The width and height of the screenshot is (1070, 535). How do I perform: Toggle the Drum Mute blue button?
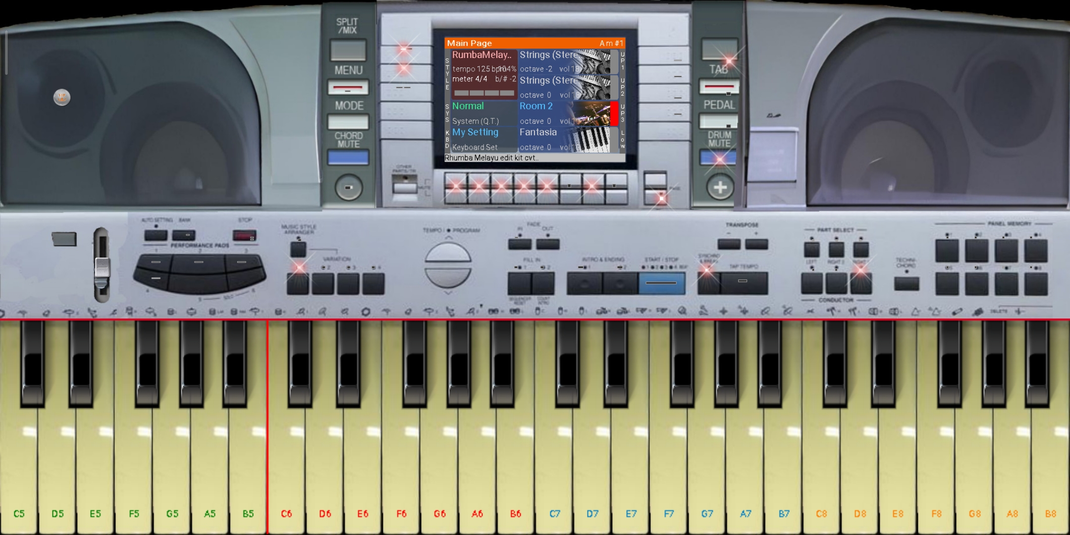tap(718, 158)
